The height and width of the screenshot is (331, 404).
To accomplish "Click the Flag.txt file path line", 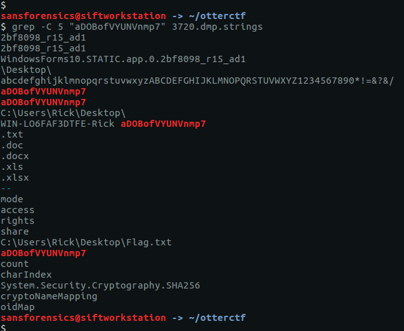I will (86, 242).
